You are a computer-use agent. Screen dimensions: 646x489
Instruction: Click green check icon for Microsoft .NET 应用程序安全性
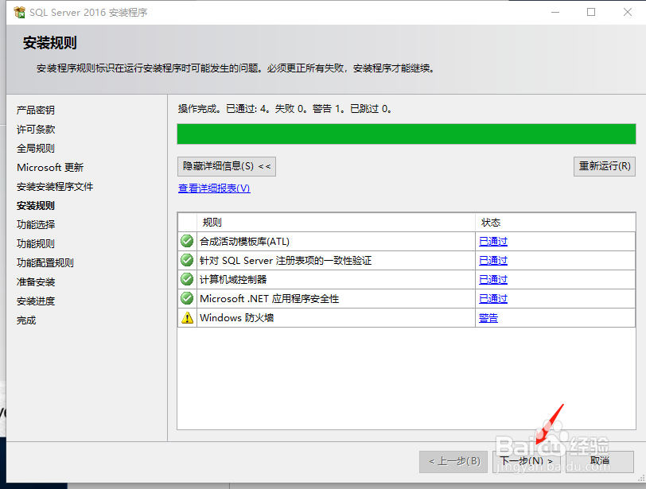point(187,298)
